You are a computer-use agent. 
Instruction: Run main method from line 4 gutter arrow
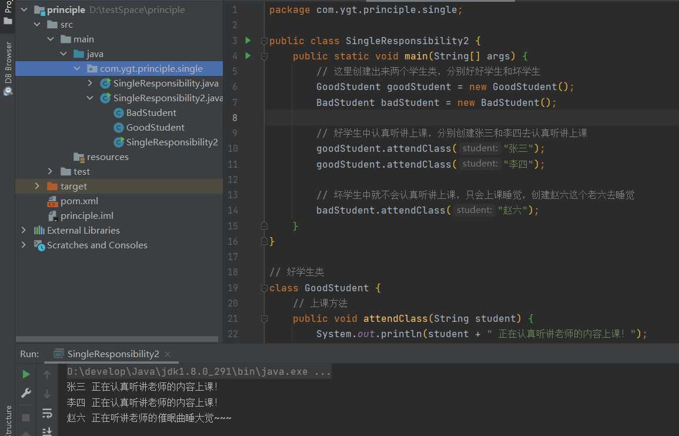point(248,55)
